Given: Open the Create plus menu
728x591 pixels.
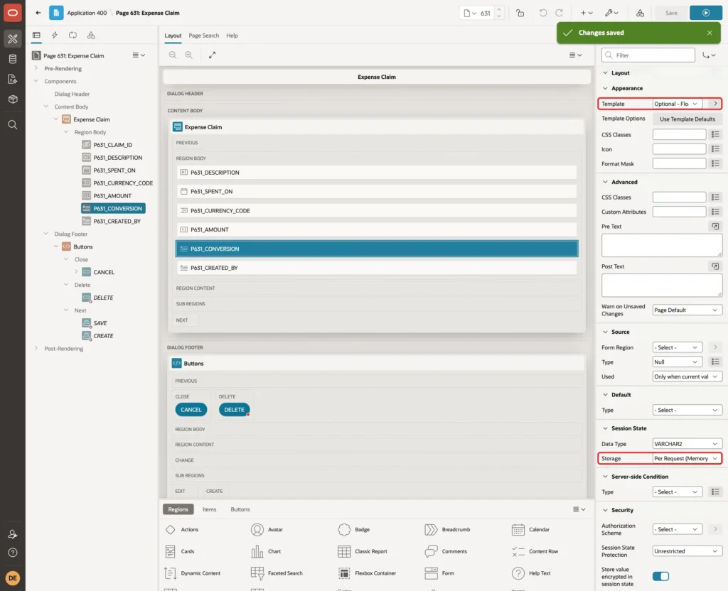Looking at the screenshot, I should click(x=587, y=13).
